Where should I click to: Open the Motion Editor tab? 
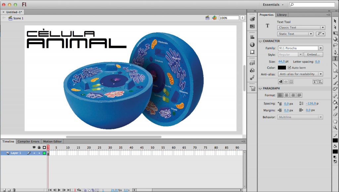click(x=52, y=141)
